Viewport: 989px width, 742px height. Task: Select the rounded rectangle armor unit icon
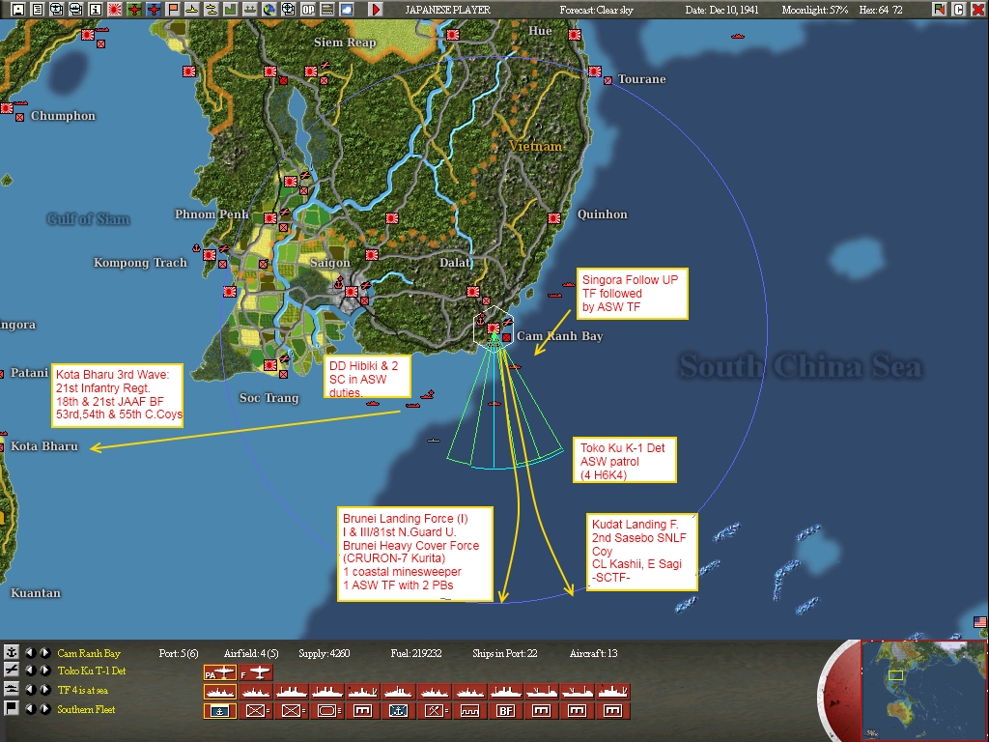(326, 711)
